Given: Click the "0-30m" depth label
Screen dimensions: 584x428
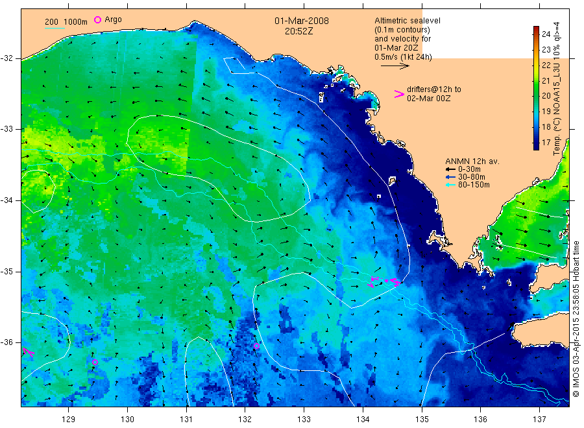Looking at the screenshot, I should (469, 169).
